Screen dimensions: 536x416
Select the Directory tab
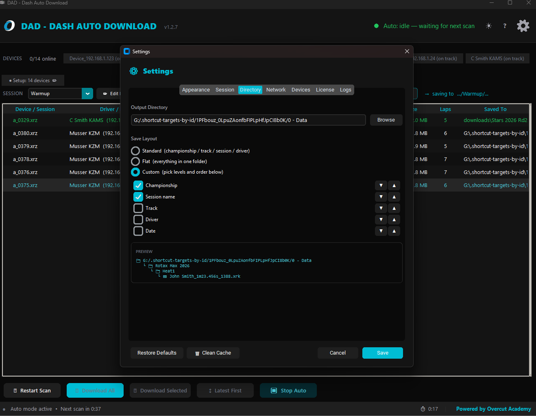tap(250, 90)
